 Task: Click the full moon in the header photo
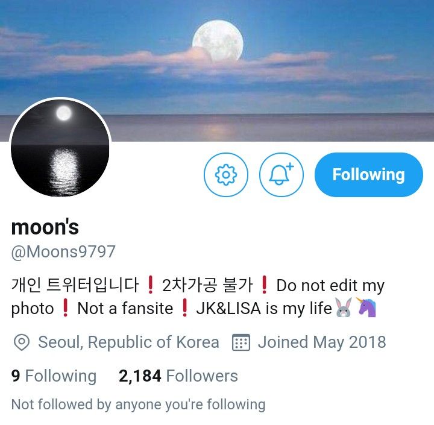point(218,41)
